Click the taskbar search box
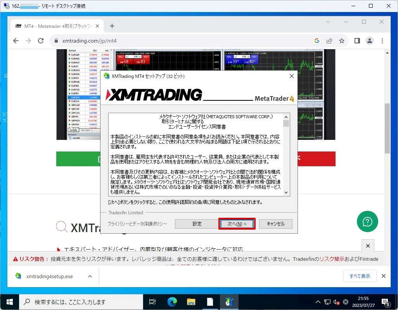The height and width of the screenshot is (310, 398). pos(81,302)
